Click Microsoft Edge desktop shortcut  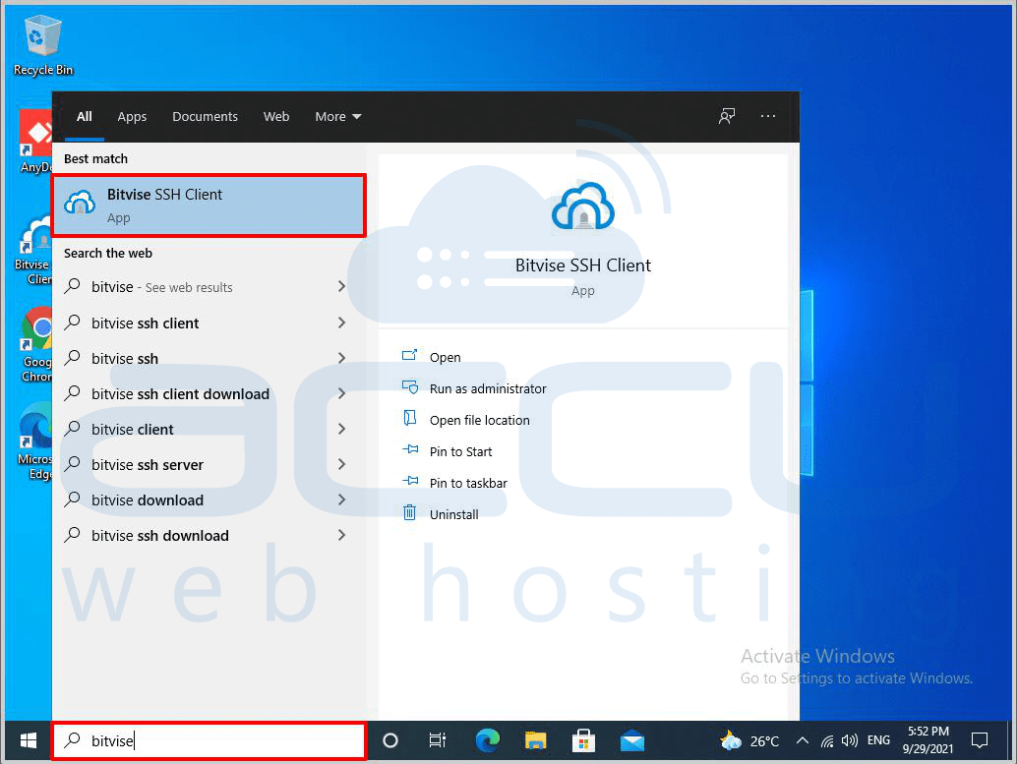(x=35, y=441)
